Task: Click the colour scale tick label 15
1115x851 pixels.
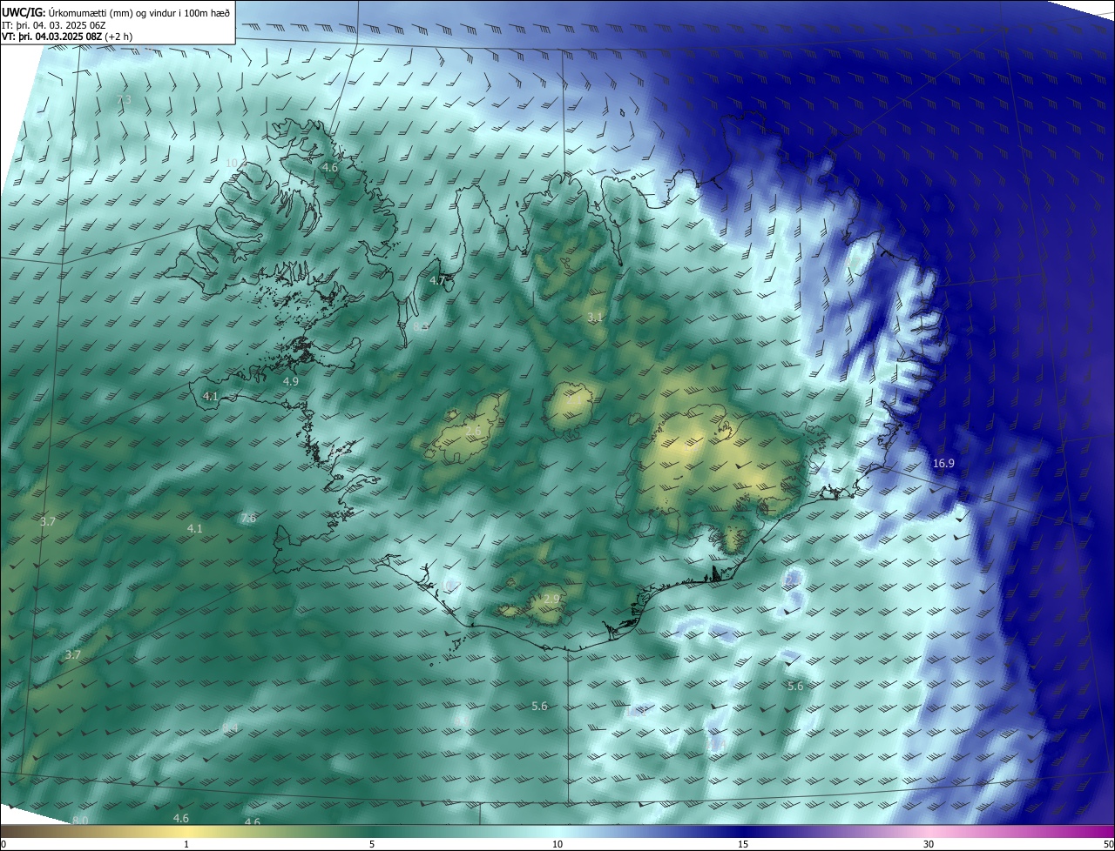Action: pyautogui.click(x=743, y=844)
